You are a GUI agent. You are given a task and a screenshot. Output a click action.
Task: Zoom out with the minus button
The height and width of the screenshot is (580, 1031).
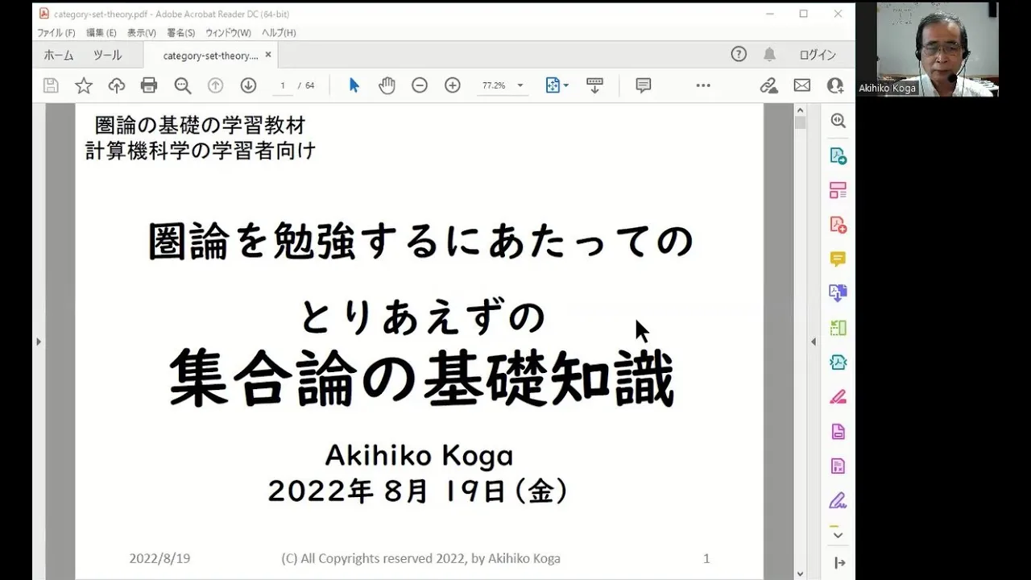(x=420, y=85)
